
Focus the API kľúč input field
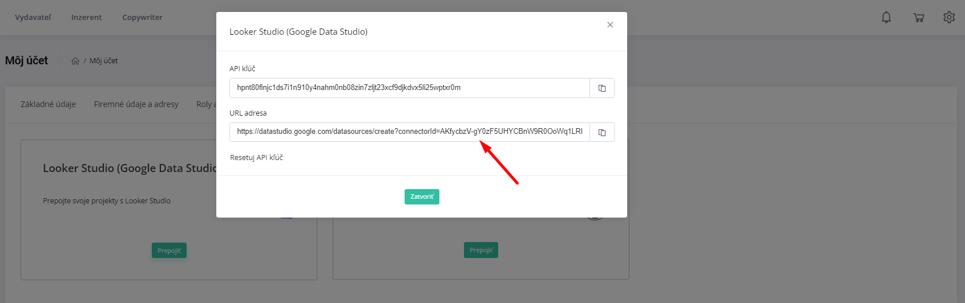409,88
